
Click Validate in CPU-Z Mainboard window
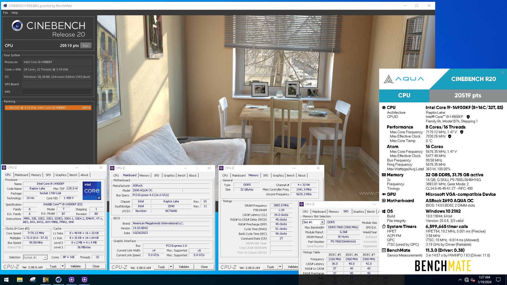pos(184,267)
